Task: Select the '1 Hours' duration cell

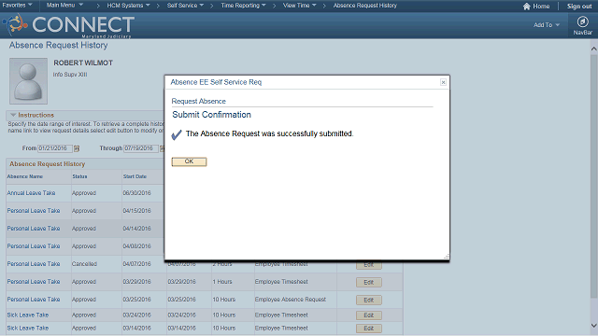Action: pyautogui.click(x=222, y=282)
